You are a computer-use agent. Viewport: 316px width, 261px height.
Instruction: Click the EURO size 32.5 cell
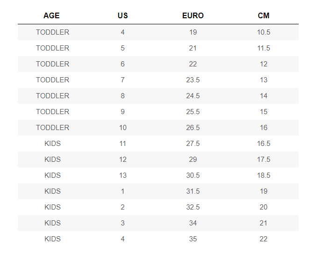193,207
